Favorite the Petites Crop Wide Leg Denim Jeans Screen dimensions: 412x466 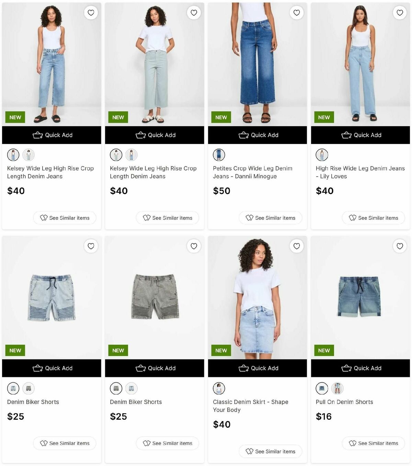297,13
